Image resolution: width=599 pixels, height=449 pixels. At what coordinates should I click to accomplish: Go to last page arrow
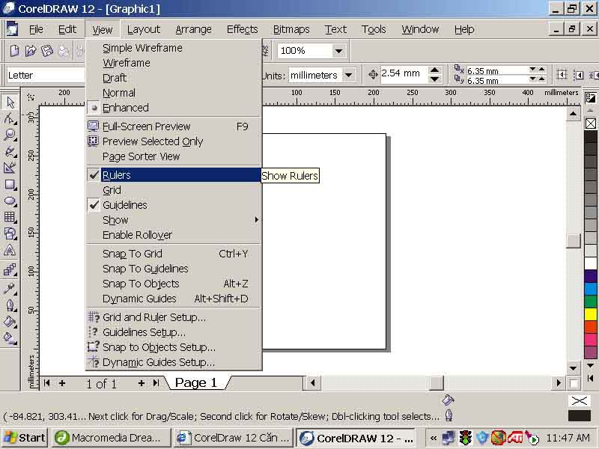(x=156, y=383)
